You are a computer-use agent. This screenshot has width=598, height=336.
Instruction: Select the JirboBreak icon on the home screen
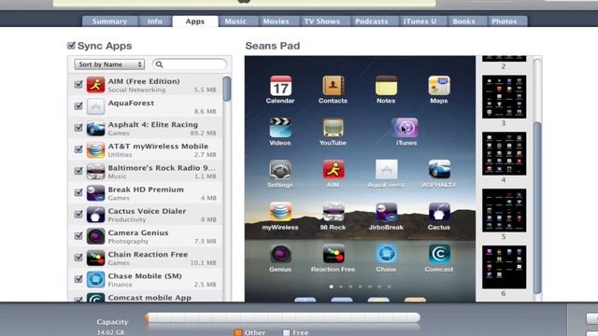pos(386,212)
